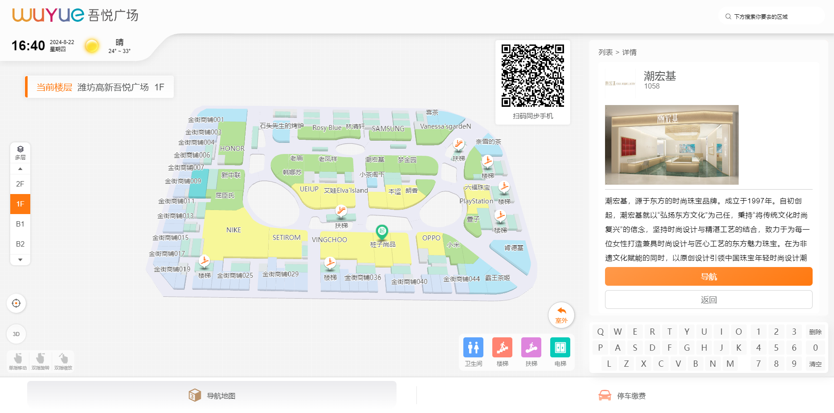Select 六福珠宝 store on map
Image resolution: width=834 pixels, height=413 pixels.
click(x=477, y=187)
